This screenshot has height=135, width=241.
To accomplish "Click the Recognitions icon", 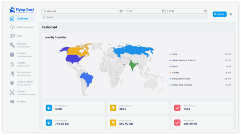I will (x=12, y=73).
